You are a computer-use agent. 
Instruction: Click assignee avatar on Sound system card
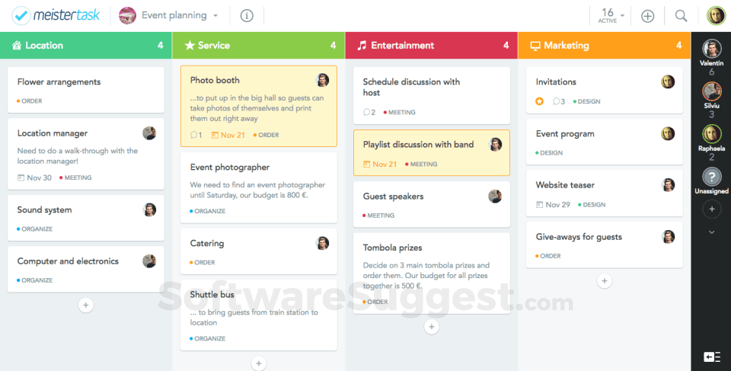click(x=149, y=209)
